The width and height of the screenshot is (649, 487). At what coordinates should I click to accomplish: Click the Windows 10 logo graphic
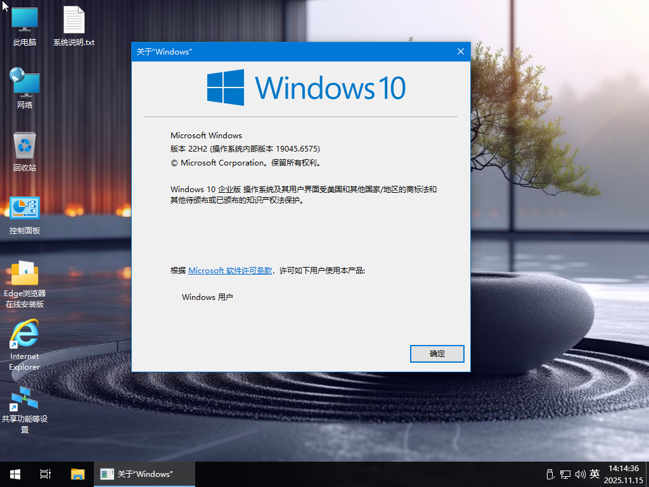pos(306,88)
